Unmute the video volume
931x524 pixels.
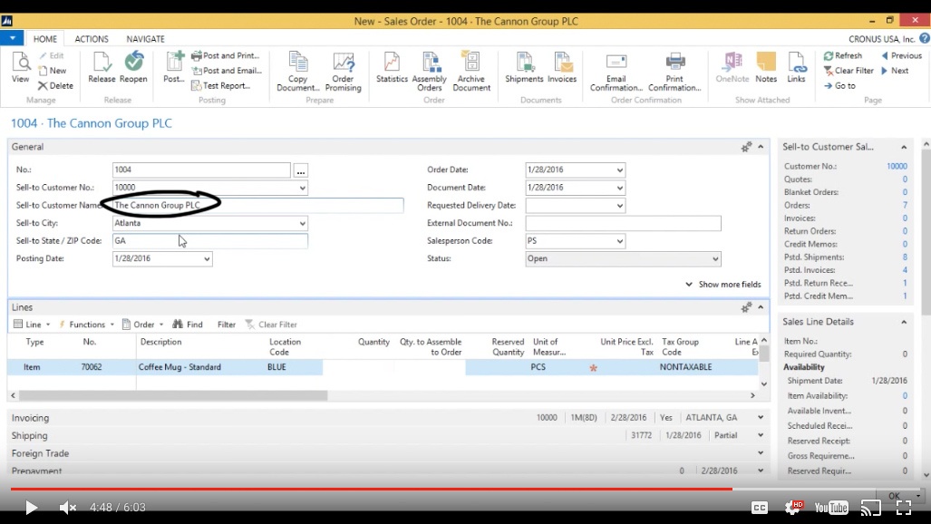[x=68, y=508]
